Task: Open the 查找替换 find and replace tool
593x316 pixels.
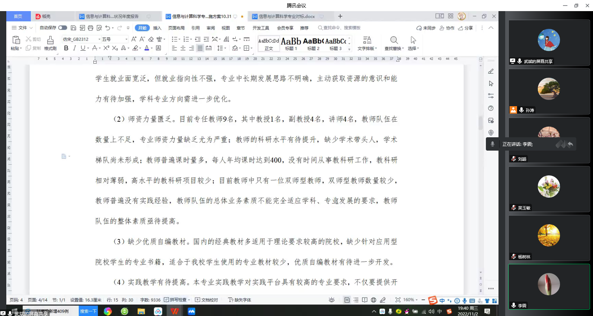Action: (x=394, y=43)
